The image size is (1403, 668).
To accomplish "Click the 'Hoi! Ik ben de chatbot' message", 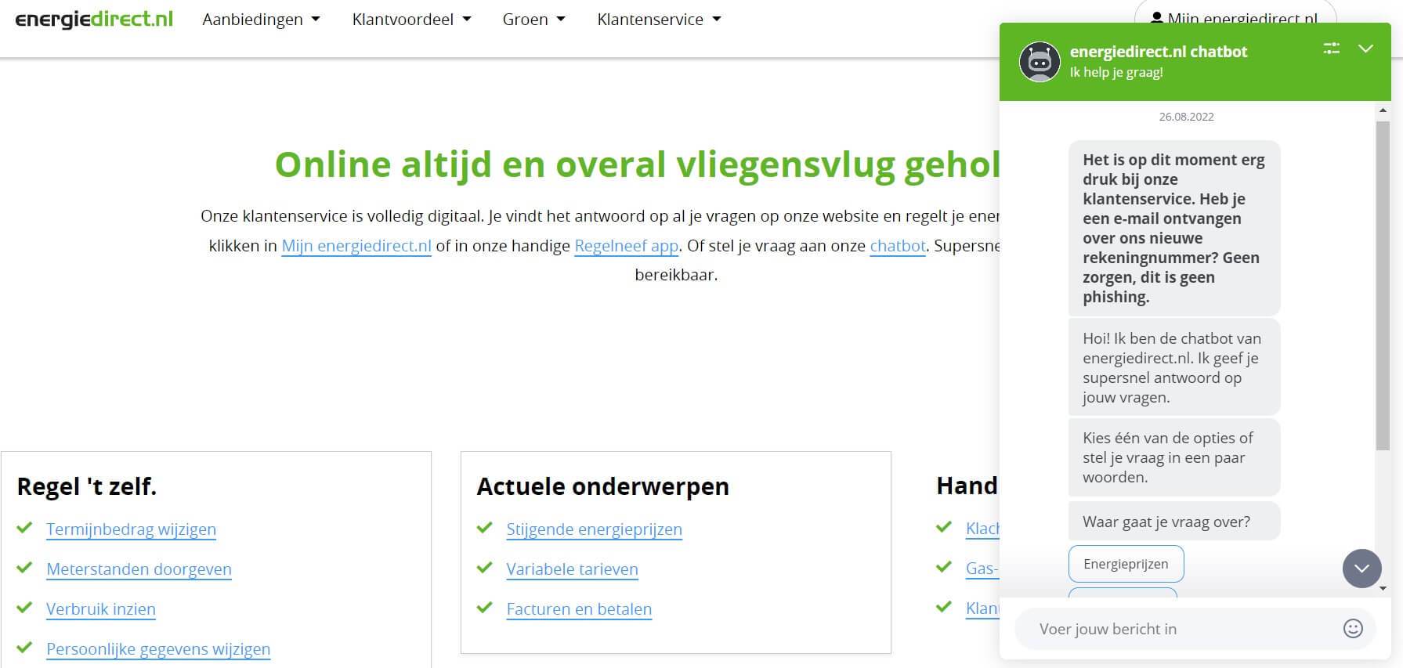I will (1173, 367).
